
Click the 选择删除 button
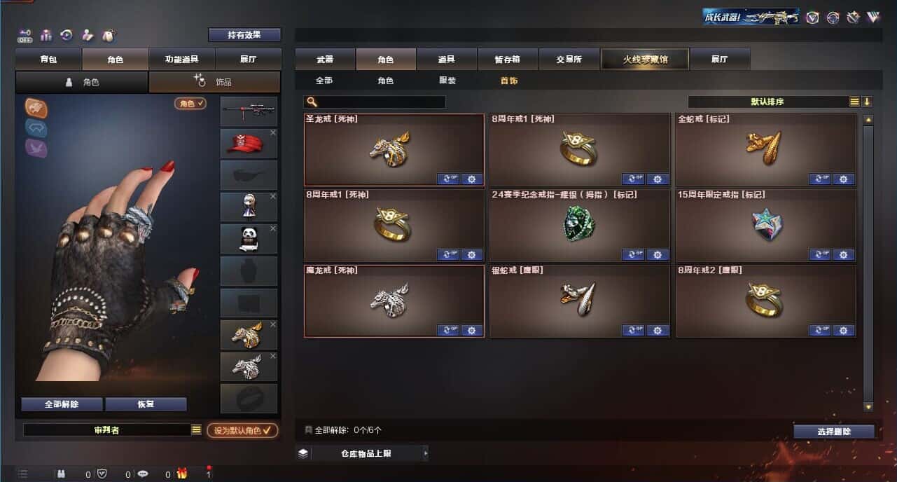[834, 432]
